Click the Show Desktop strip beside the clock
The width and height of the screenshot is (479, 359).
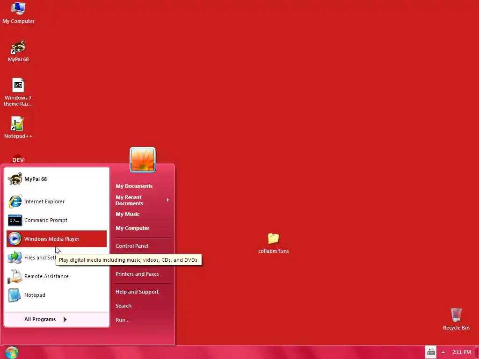(477, 352)
